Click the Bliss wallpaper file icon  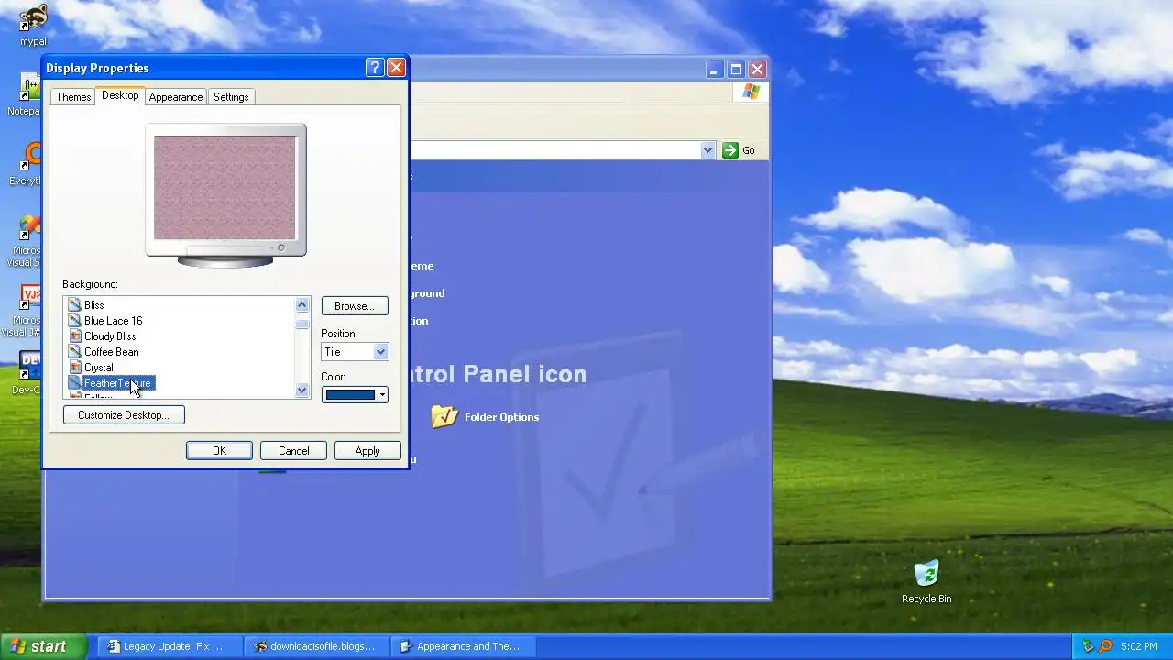[75, 305]
